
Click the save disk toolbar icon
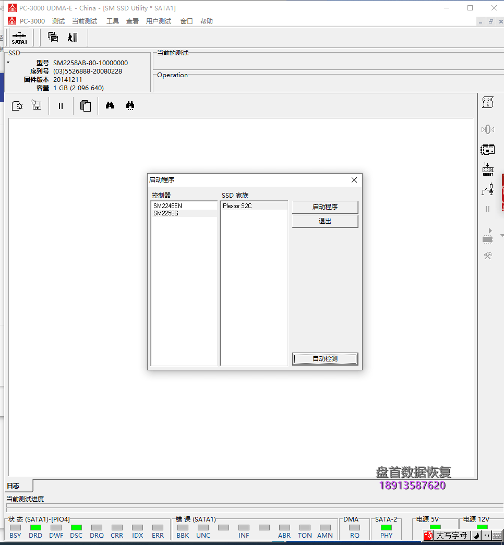(x=36, y=105)
